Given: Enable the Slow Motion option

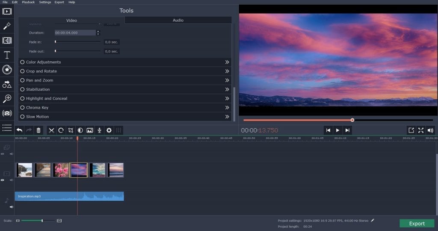Looking at the screenshot, I should pyautogui.click(x=22, y=117).
